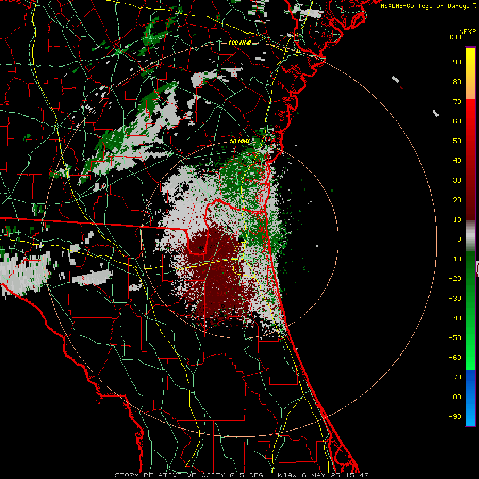Click the 20 value on the velocity scale
The width and height of the screenshot is (479, 479).
point(457,200)
